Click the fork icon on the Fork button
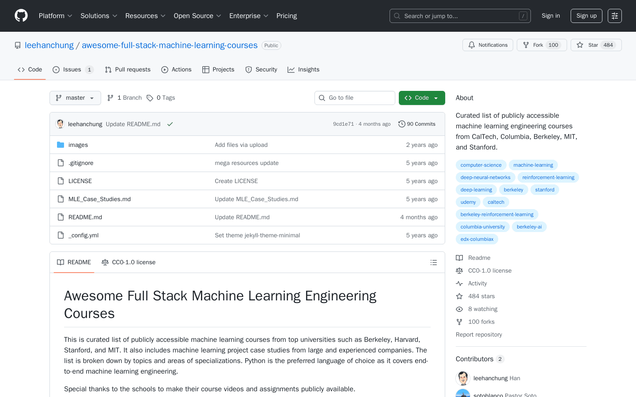 click(526, 45)
